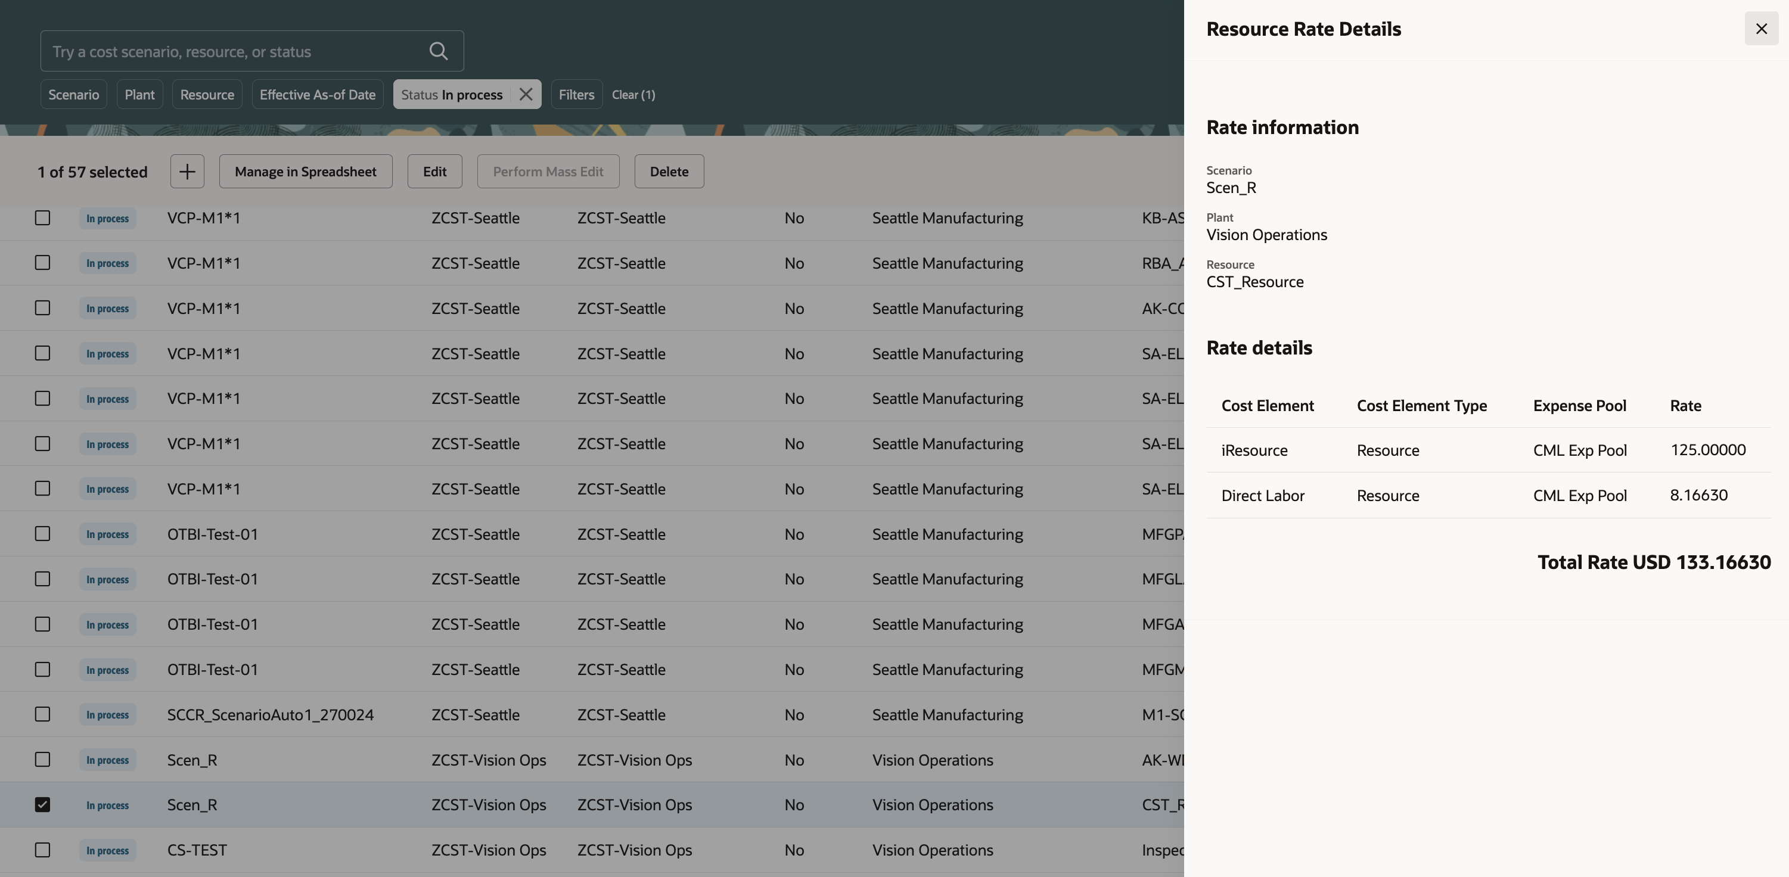This screenshot has width=1789, height=877.
Task: Click Perform Mass Edit
Action: pos(548,171)
